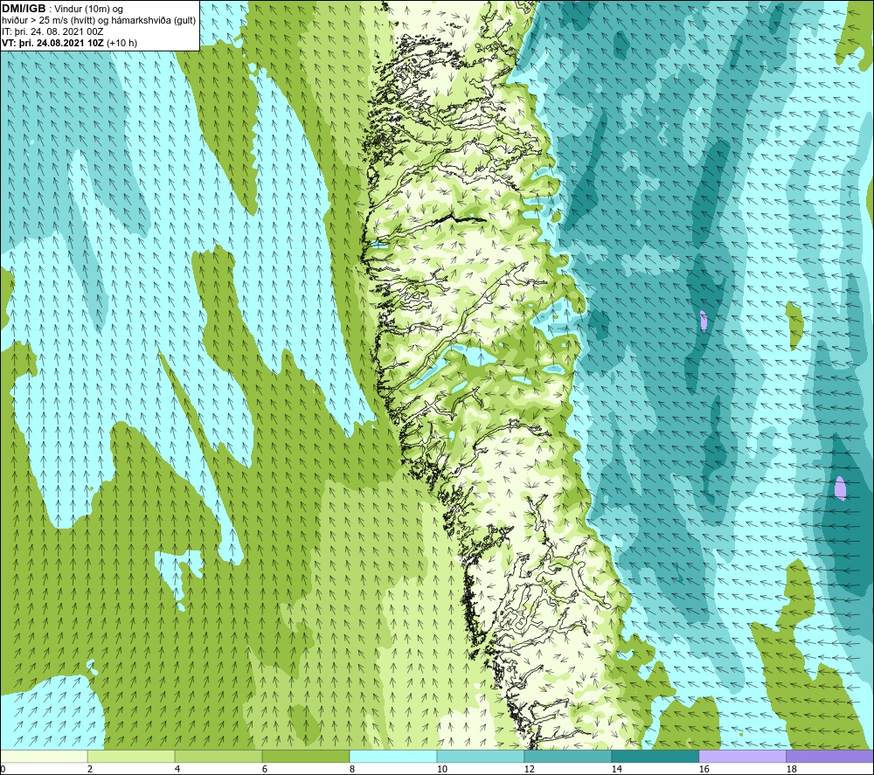
Task: Click the lower lavender wind-maximum patch on map
Action: click(x=840, y=488)
